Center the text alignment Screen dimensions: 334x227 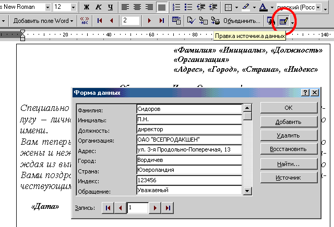pos(137,7)
